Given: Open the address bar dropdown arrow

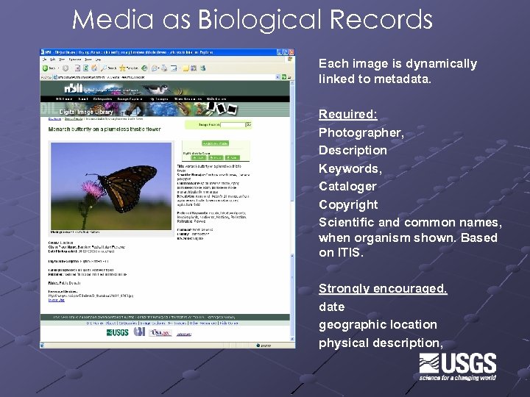Looking at the screenshot, I should [x=278, y=77].
